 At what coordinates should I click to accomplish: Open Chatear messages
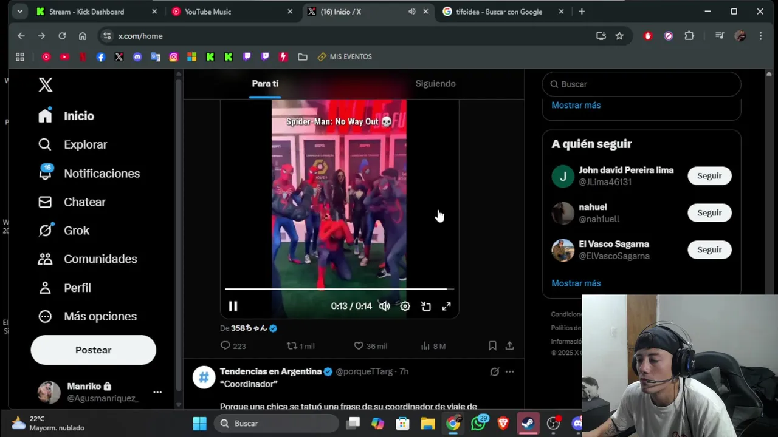click(72, 202)
